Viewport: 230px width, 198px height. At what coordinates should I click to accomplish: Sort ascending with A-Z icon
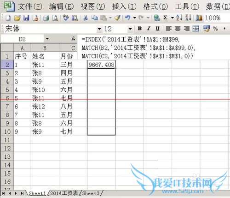tap(179, 18)
